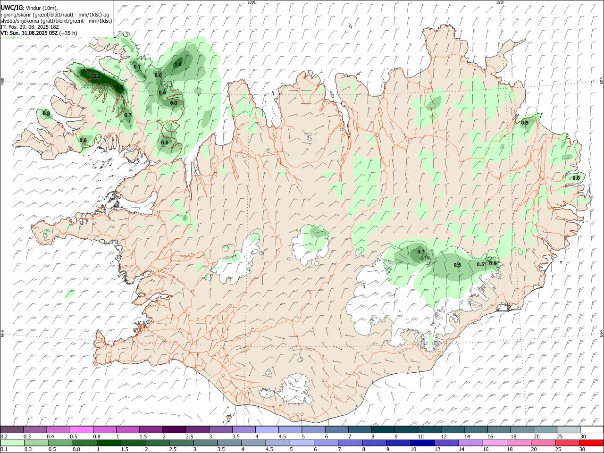Click the bright red rain swatch labeled 30

[591, 443]
